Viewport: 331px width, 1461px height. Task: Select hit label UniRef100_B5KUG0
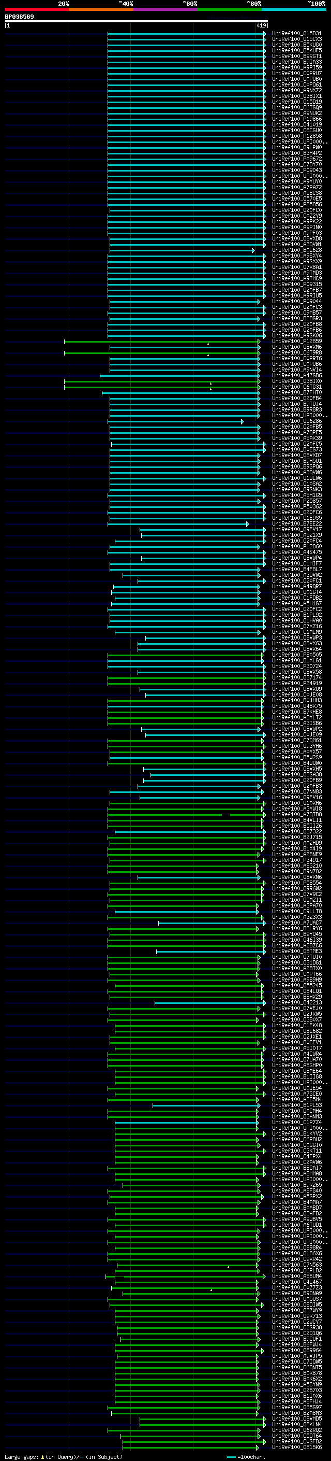[296, 45]
